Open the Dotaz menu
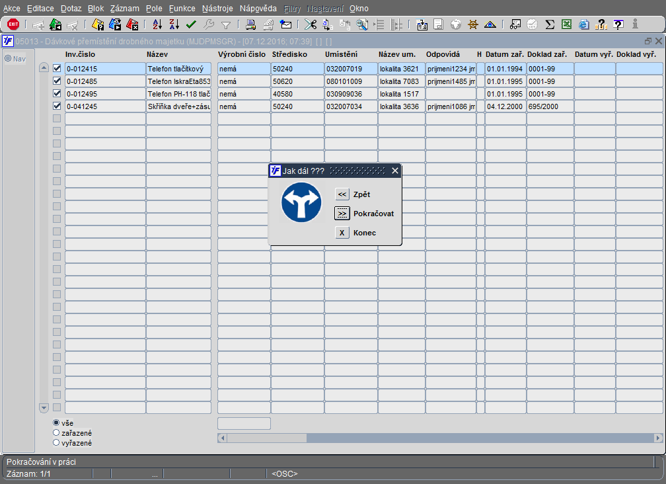666x484 pixels. point(71,9)
